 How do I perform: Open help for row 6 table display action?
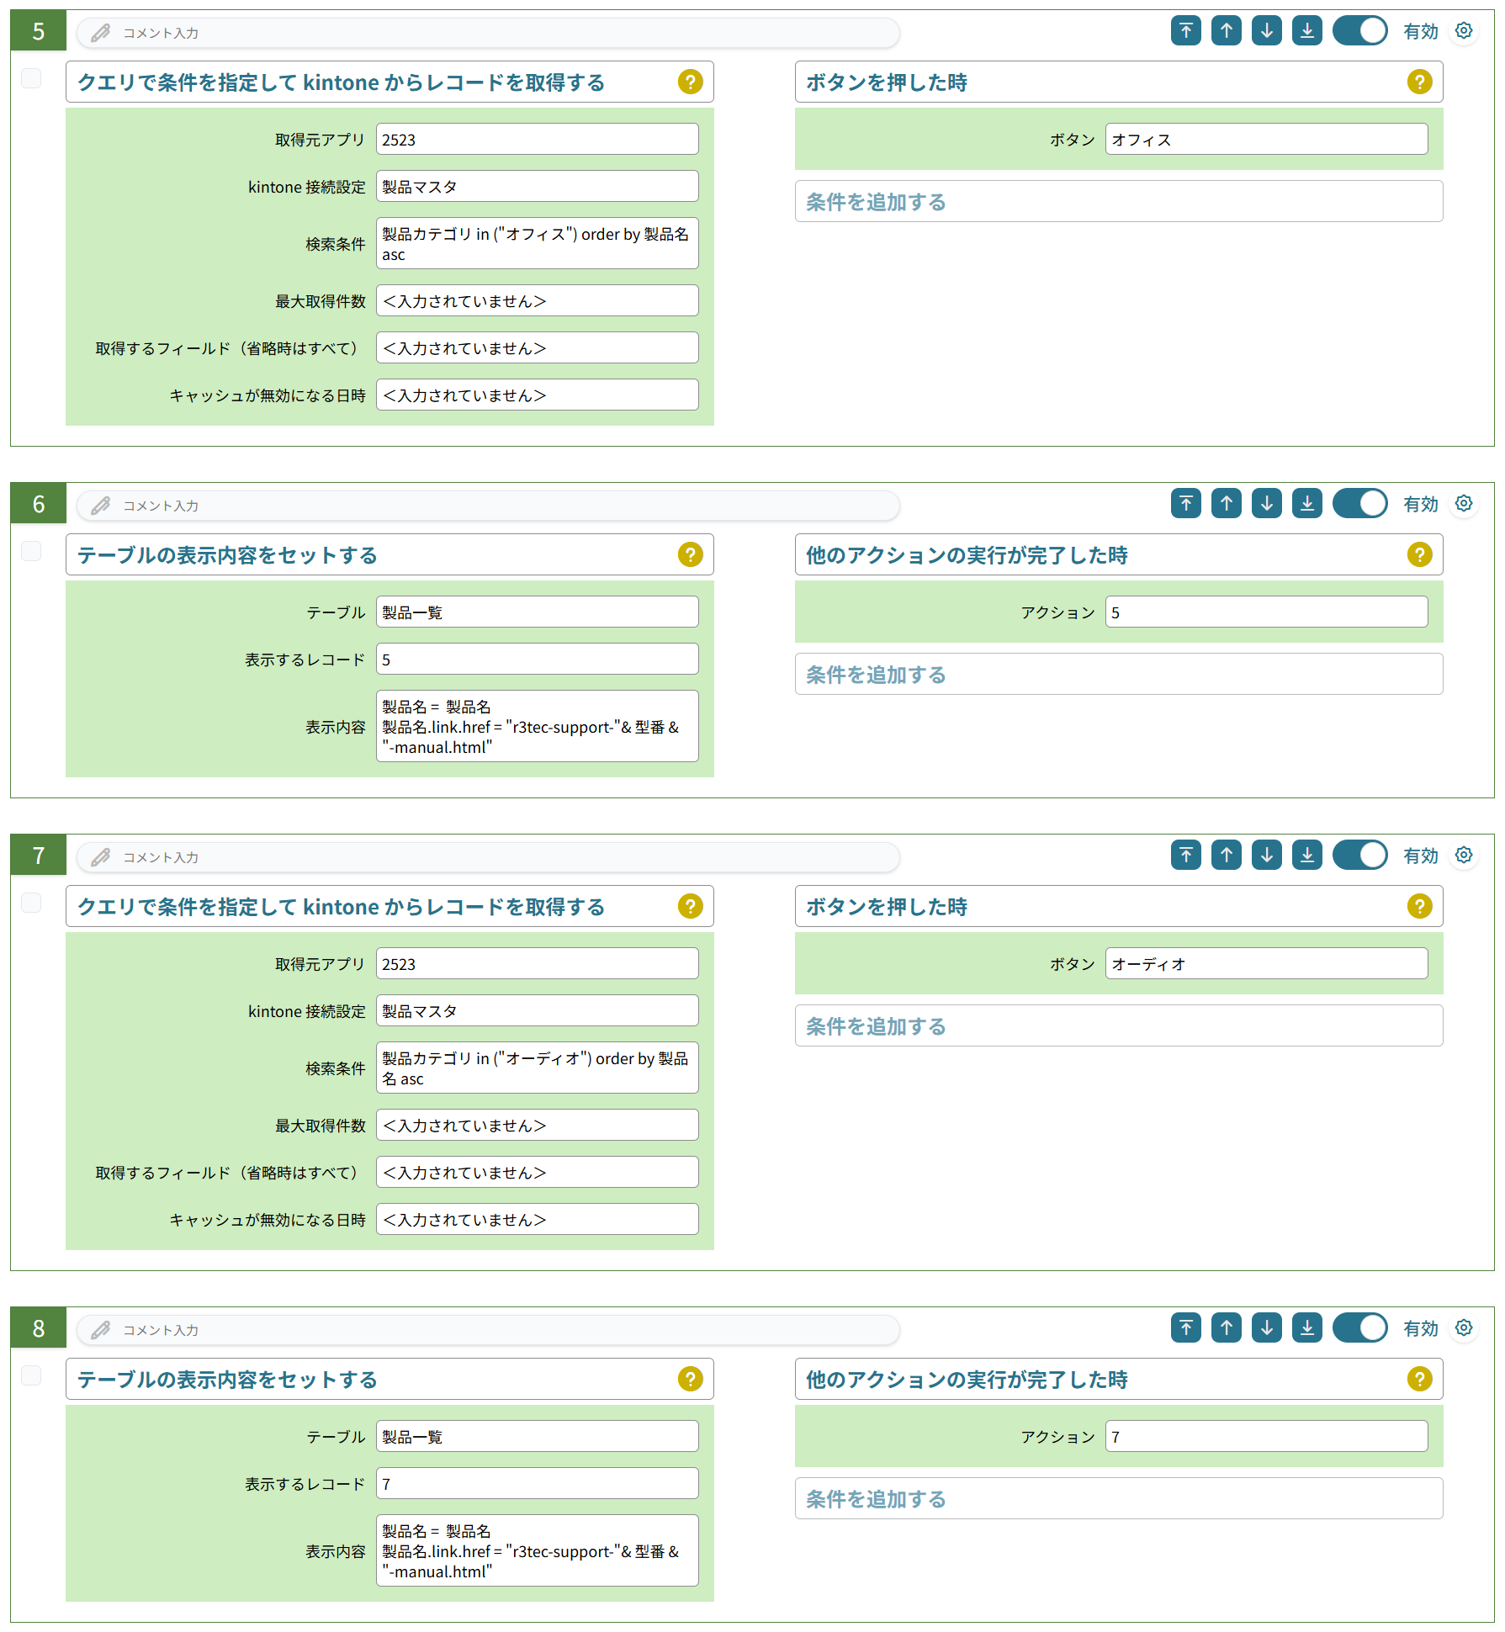(690, 554)
